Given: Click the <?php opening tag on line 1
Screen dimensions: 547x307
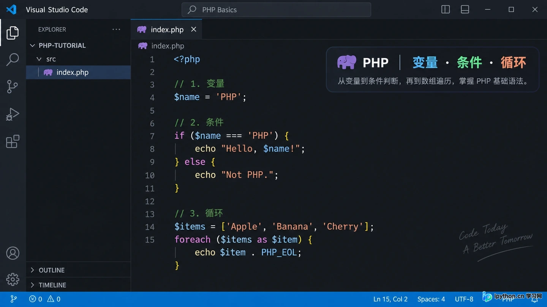Looking at the screenshot, I should (187, 59).
